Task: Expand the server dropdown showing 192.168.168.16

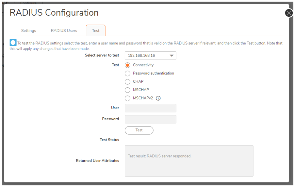Action: 150,56
